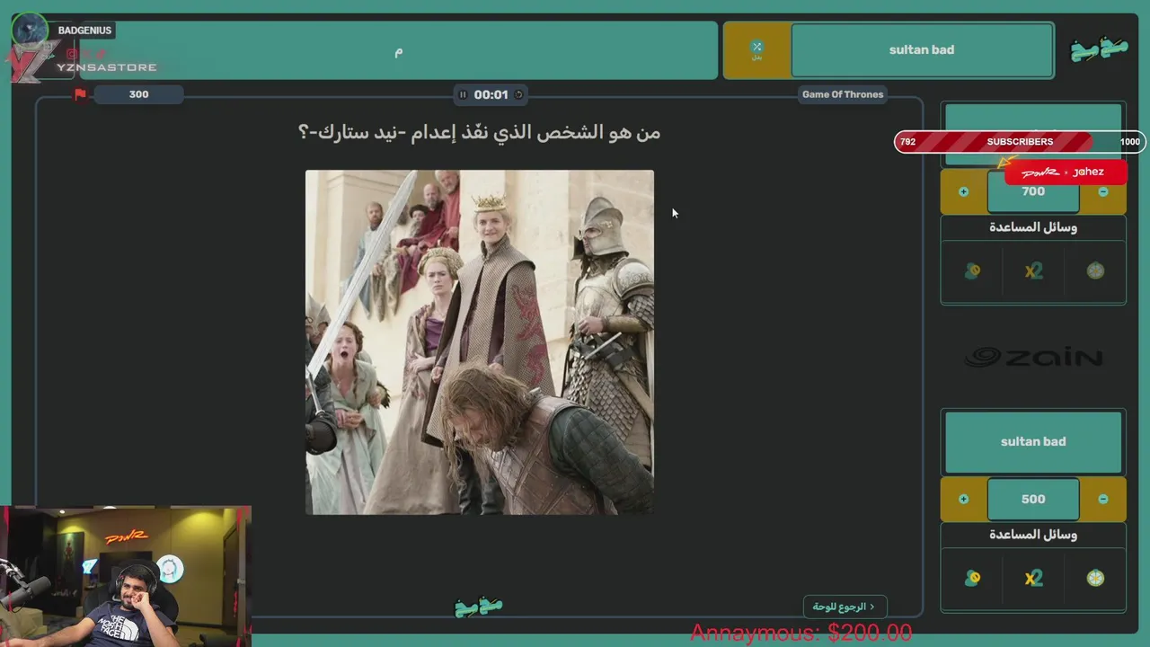Viewport: 1150px width, 647px height.
Task: Reset the timer with the circular arrow icon
Action: point(518,94)
